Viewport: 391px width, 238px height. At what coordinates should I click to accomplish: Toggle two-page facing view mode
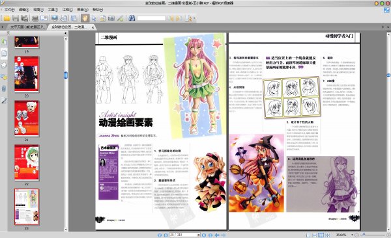[321, 235]
